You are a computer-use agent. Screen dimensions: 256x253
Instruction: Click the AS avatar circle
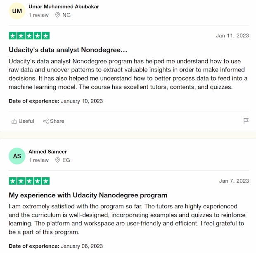coord(17,156)
